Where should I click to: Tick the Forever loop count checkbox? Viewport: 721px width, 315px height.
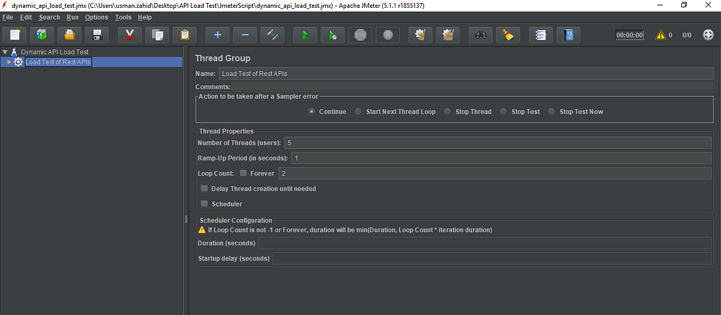point(243,173)
